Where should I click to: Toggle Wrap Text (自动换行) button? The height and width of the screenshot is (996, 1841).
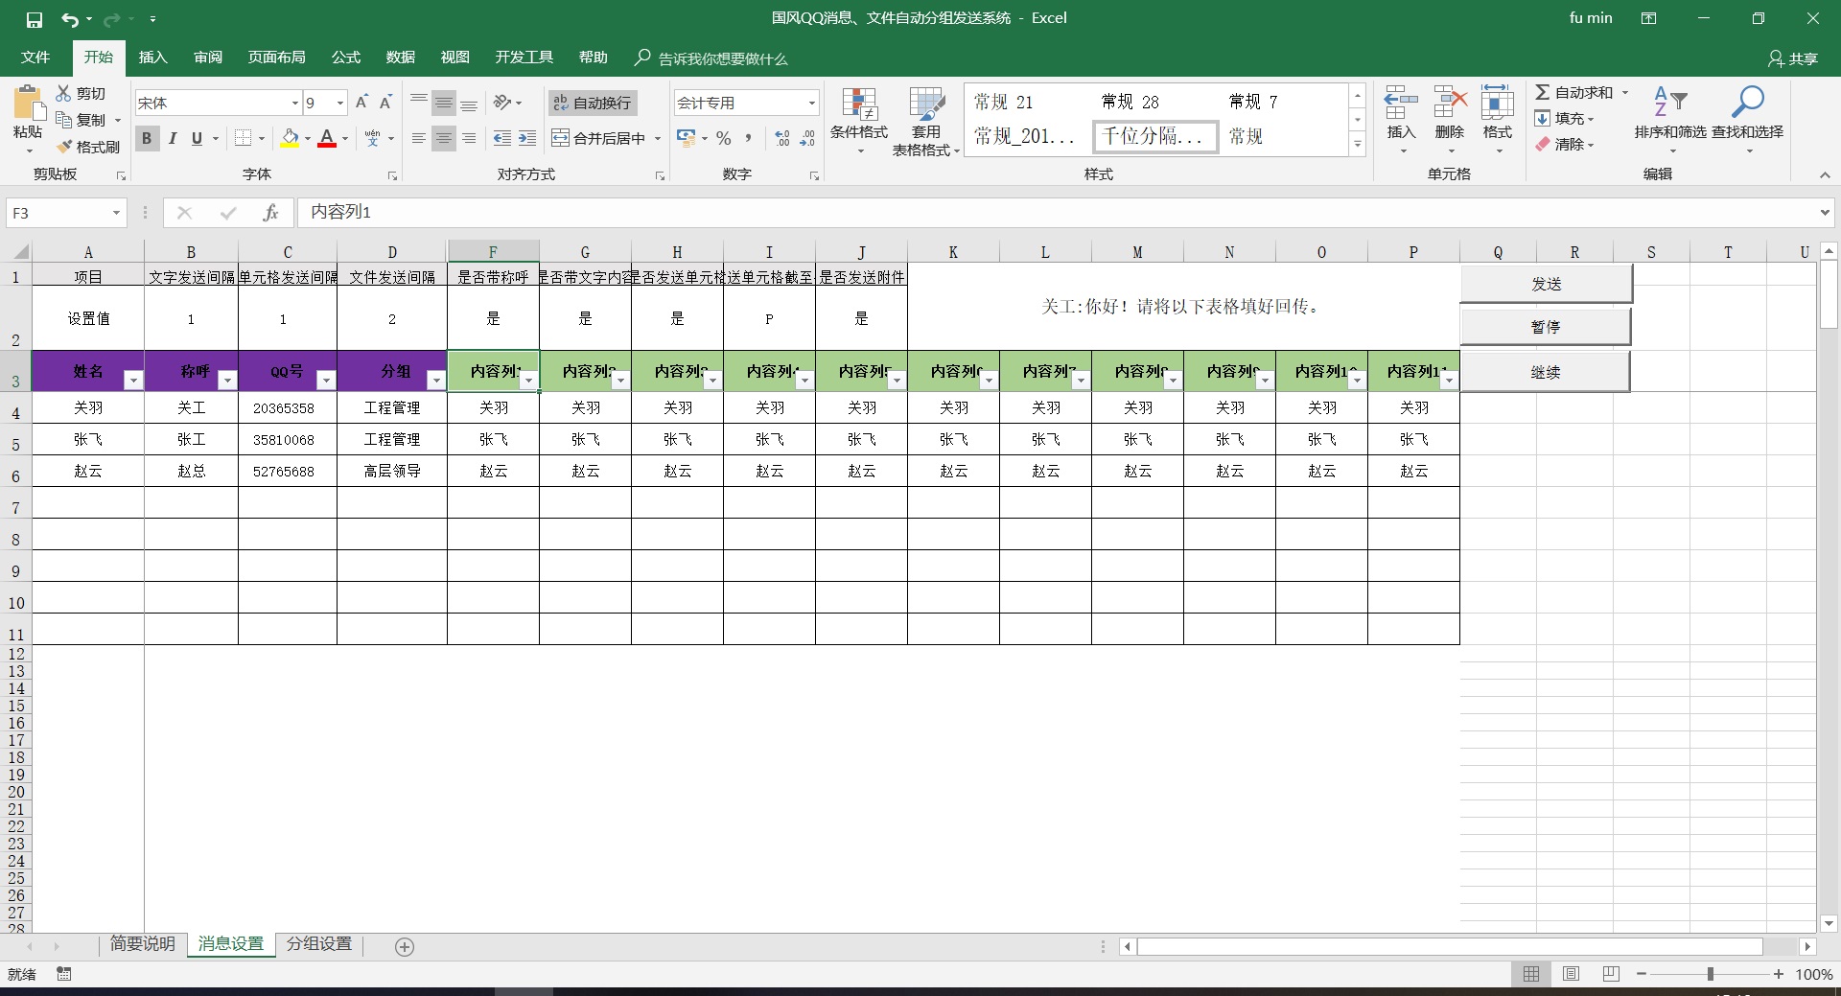tap(593, 103)
